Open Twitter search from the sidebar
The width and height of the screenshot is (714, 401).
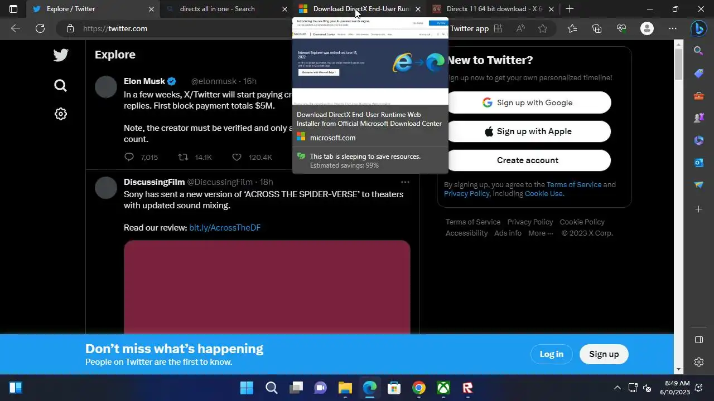pyautogui.click(x=60, y=85)
